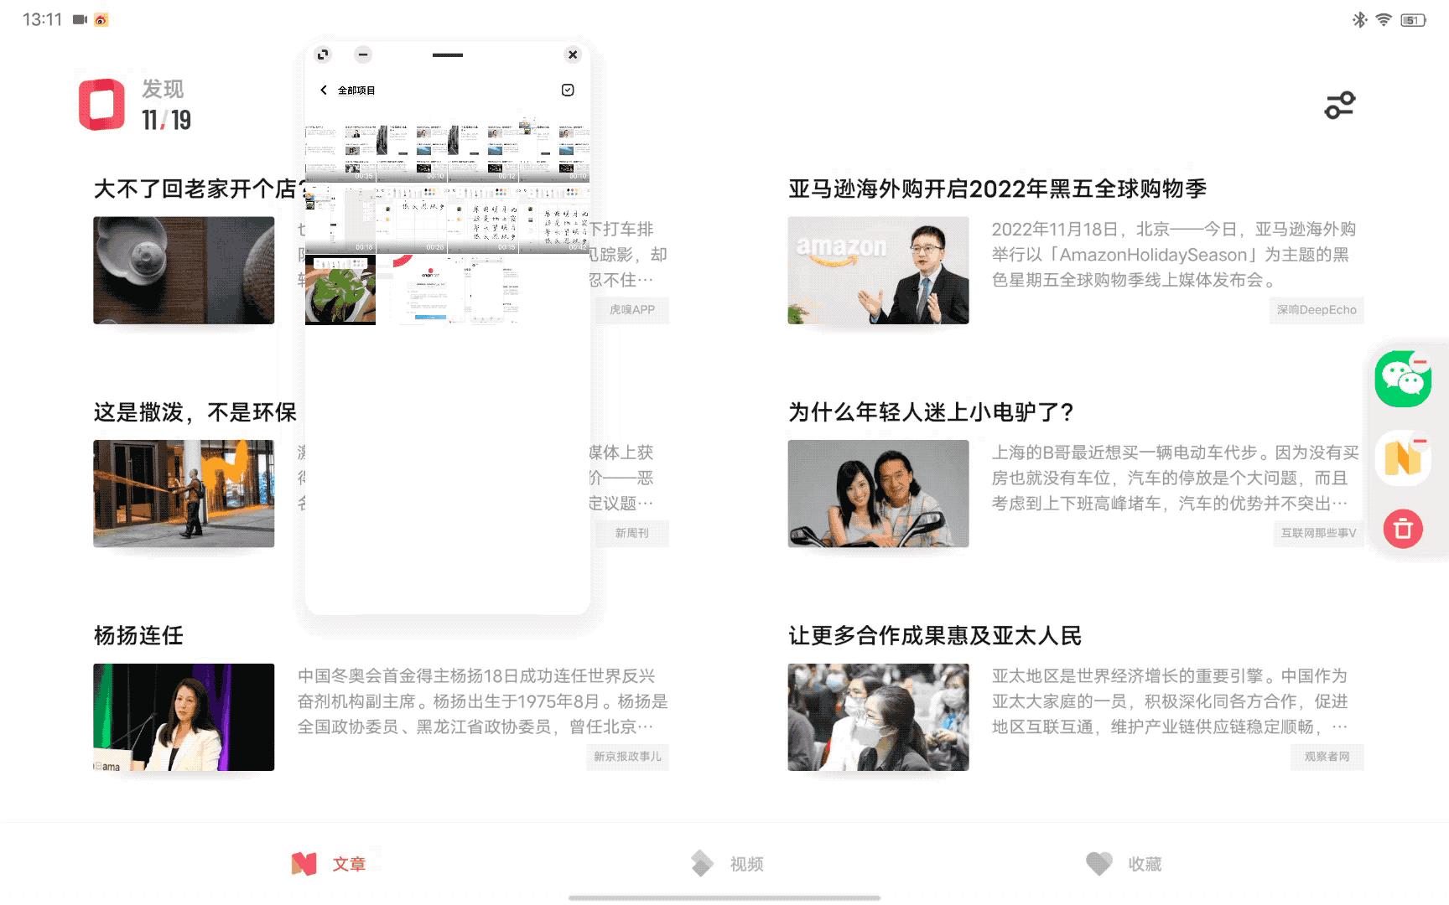Tap the Bluetooth icon in status bar
Screen dimensions: 1449x905
click(1359, 19)
